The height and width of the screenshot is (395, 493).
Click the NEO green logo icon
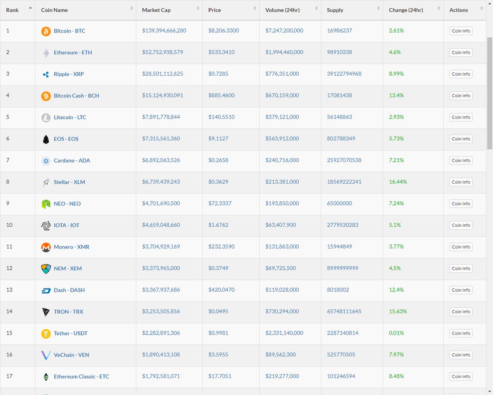click(x=46, y=204)
